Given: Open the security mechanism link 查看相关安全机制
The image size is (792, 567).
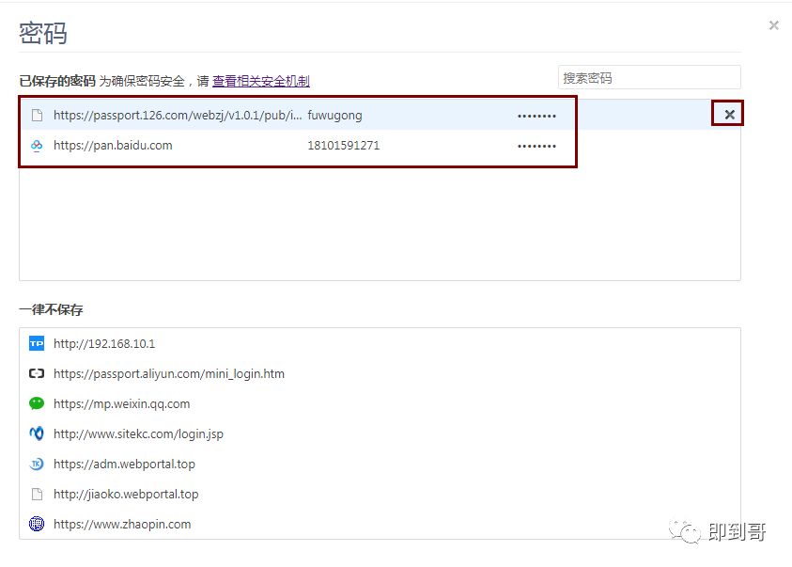Looking at the screenshot, I should click(x=260, y=81).
